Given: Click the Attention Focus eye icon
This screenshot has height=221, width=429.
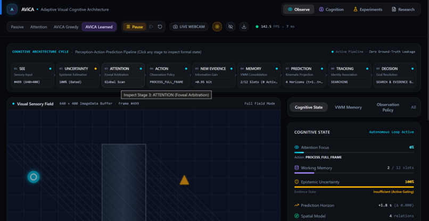Looking at the screenshot, I should [296, 147].
